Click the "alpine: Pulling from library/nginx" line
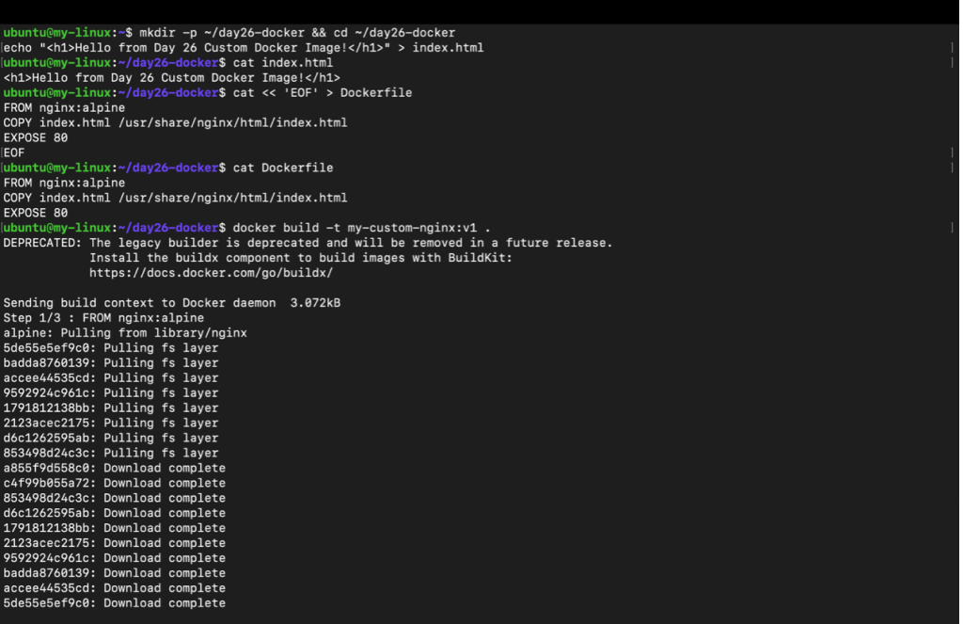Viewport: 963px width, 624px height. coord(125,333)
